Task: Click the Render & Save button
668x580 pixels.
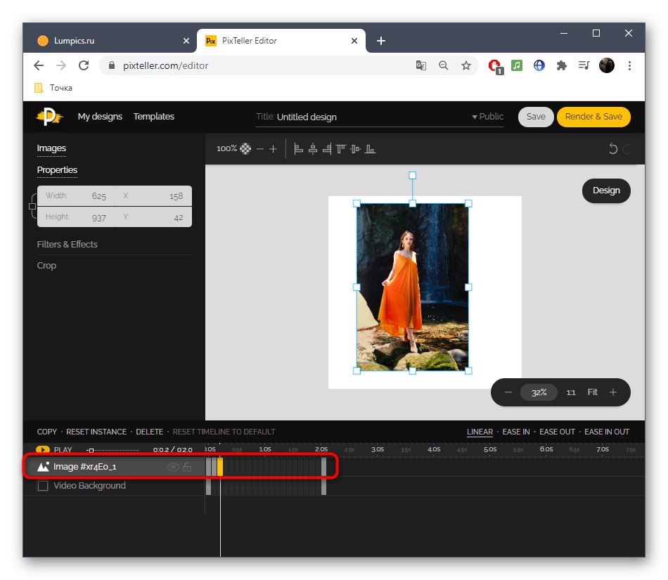Action: (x=593, y=117)
